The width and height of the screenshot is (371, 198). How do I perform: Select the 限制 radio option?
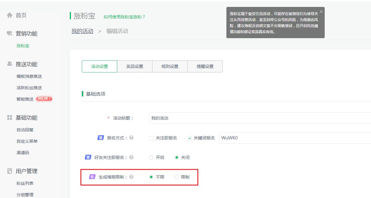click(x=177, y=177)
